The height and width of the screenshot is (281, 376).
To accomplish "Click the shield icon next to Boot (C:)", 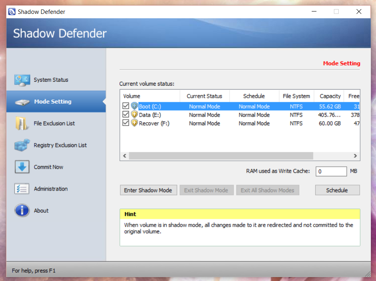I will point(134,106).
